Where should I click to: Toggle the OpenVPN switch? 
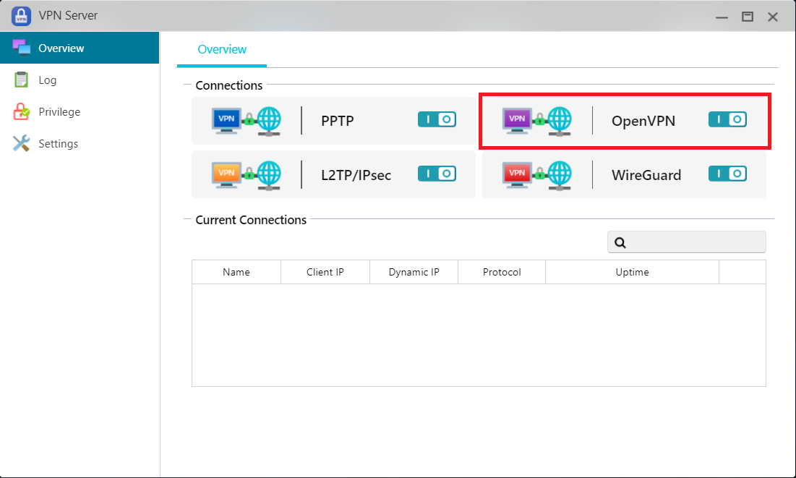pos(727,119)
